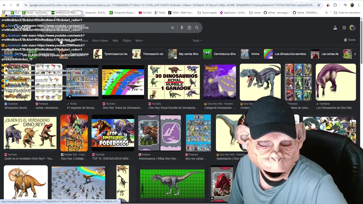The image size is (363, 204).
Task: View site information icon in address bar
Action: [26, 5]
